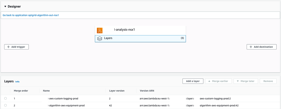Image resolution: width=281 pixels, height=109 pixels.
Task: Click the Layer version column header
Action: click(117, 91)
